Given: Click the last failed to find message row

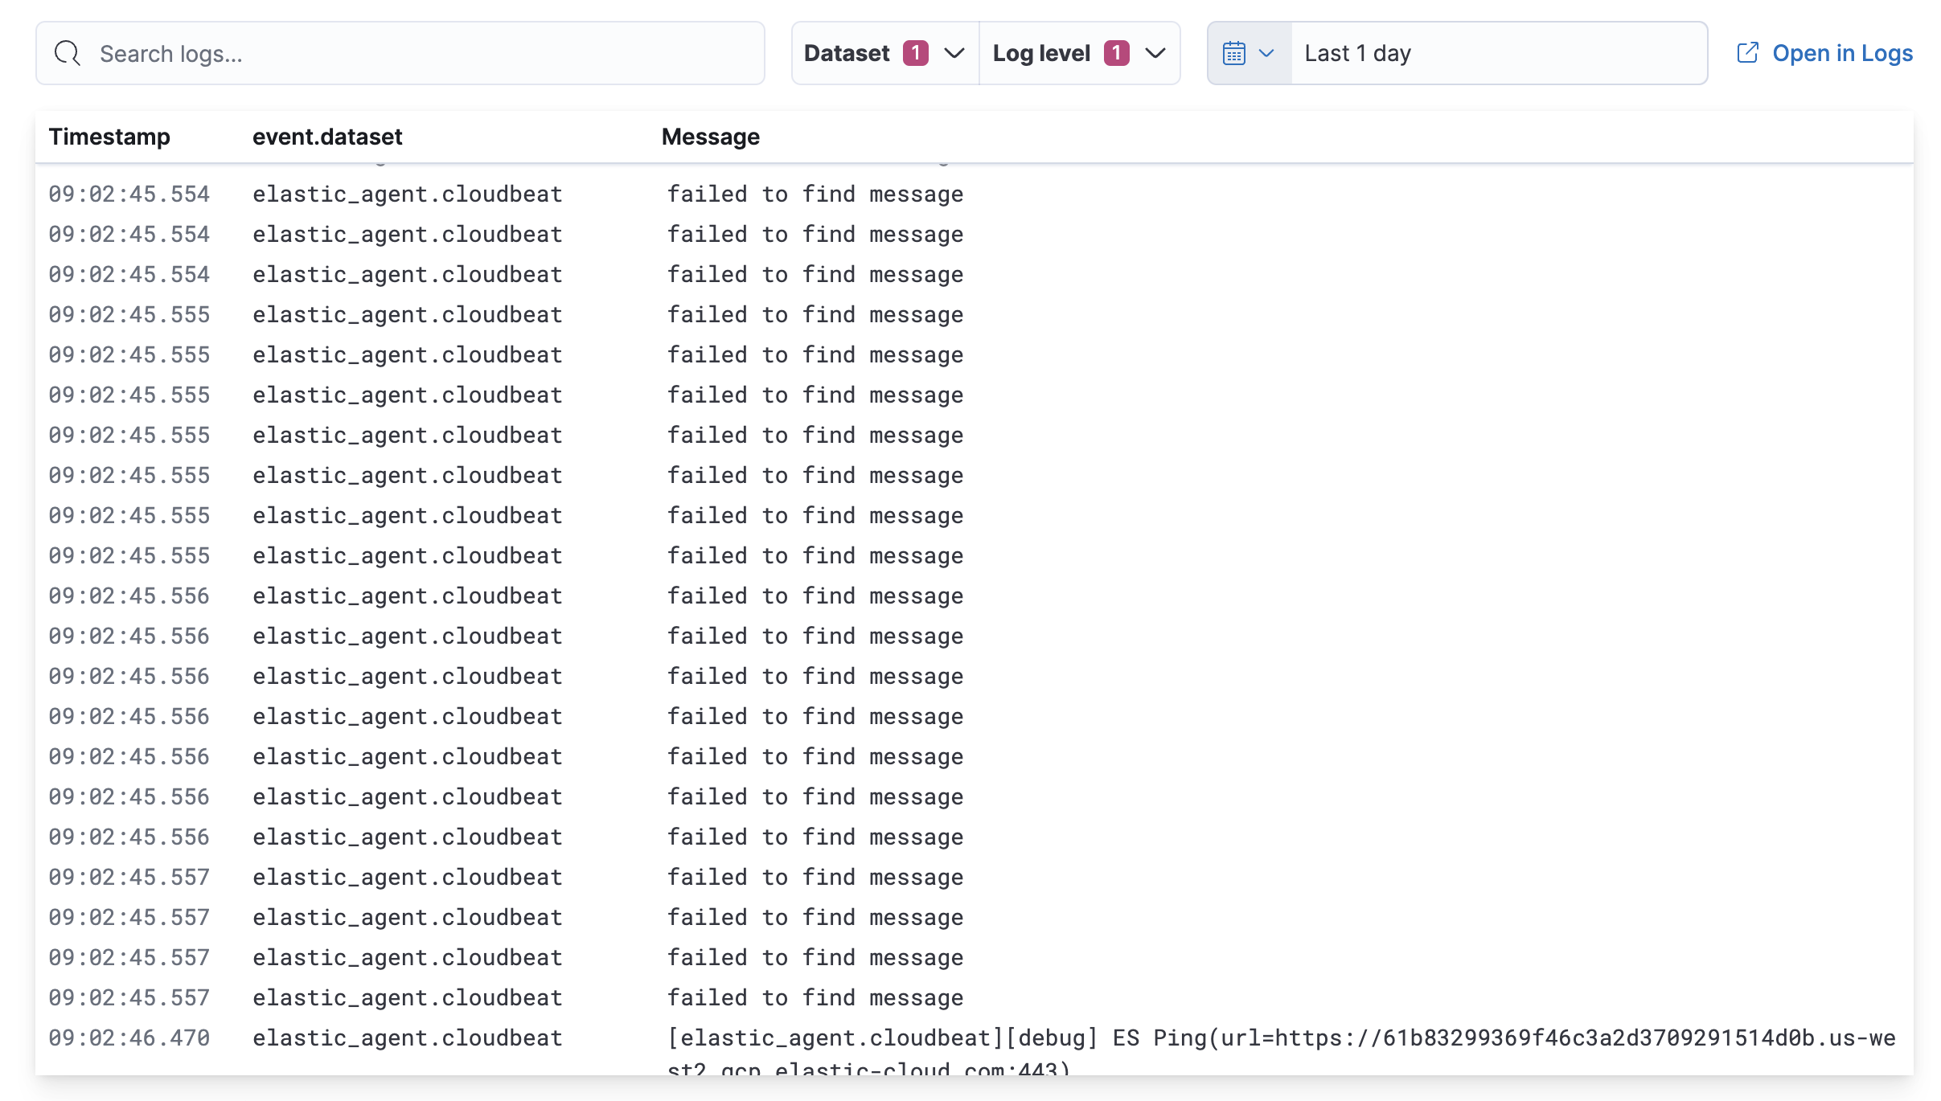Looking at the screenshot, I should coord(815,997).
